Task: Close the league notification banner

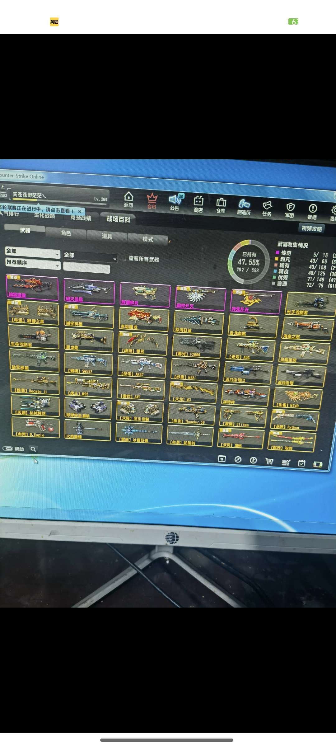Action: pyautogui.click(x=80, y=211)
